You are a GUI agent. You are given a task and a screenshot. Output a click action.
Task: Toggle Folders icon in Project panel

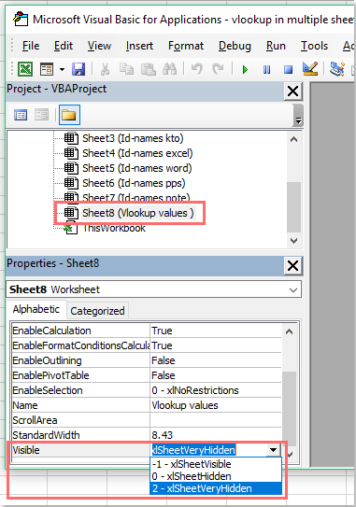[69, 115]
